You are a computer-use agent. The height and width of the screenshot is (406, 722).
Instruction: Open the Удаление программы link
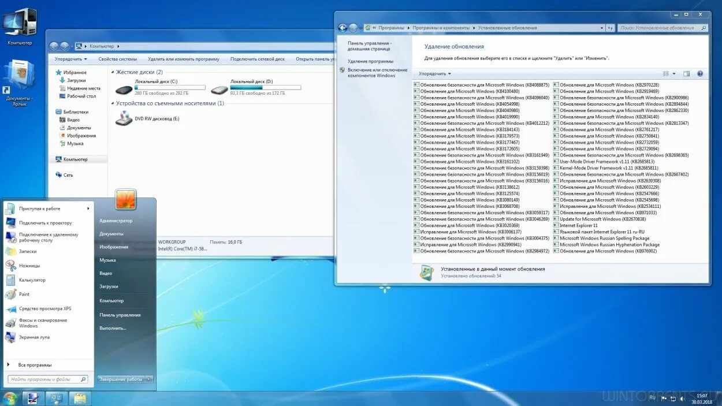(370, 61)
